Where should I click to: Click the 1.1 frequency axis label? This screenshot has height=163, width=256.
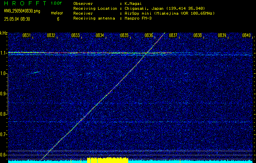[x=3, y=53]
